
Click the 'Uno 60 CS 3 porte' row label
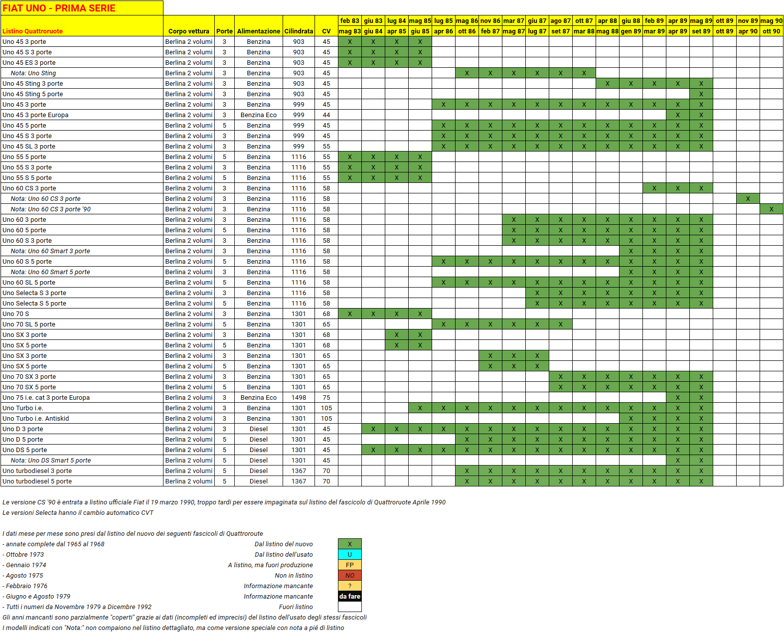[x=82, y=188]
